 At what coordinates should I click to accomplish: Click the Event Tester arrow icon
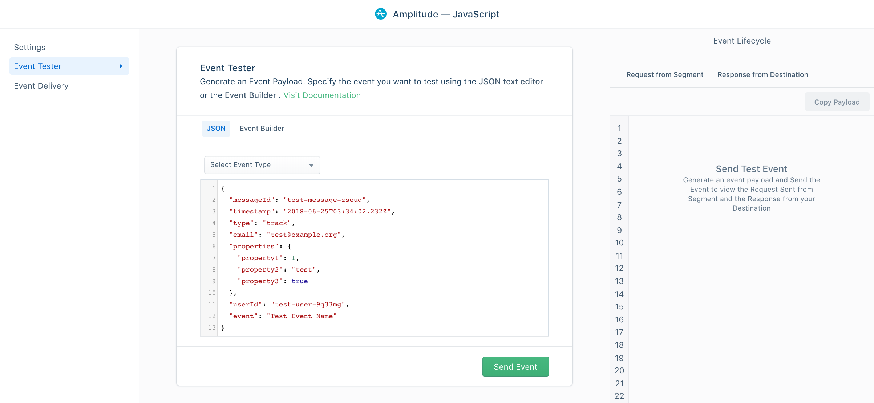pyautogui.click(x=121, y=66)
